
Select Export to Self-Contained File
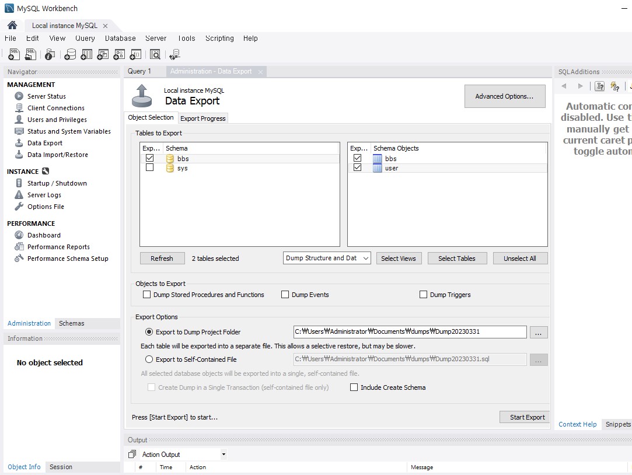point(149,359)
